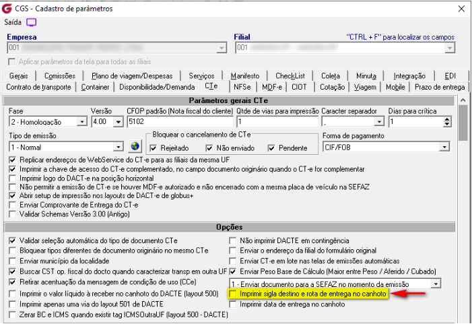Click the Dias para crítica value field

416,122
